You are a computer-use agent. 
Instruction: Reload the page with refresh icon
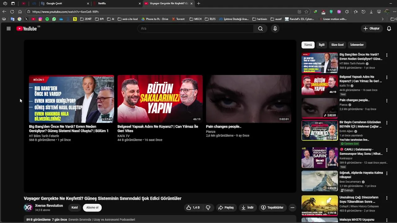(x=12, y=12)
